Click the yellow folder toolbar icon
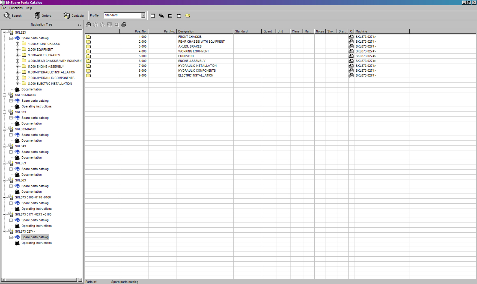Screen dimensions: 477x284 [188, 16]
